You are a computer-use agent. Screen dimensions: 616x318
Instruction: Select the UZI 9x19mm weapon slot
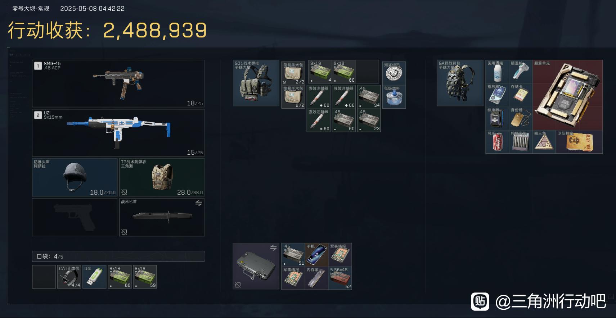tap(118, 133)
